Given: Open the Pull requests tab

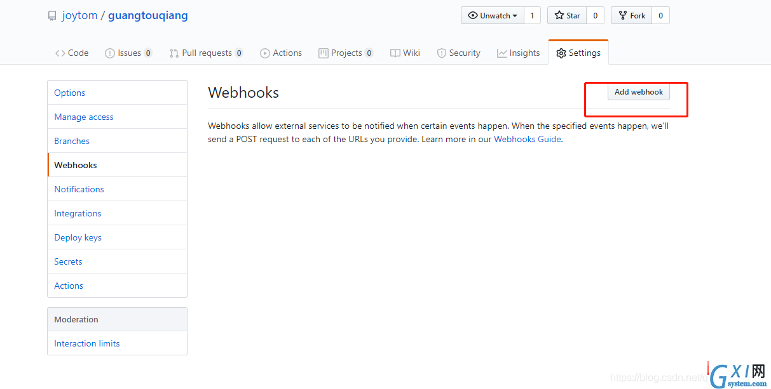Looking at the screenshot, I should click(x=206, y=53).
